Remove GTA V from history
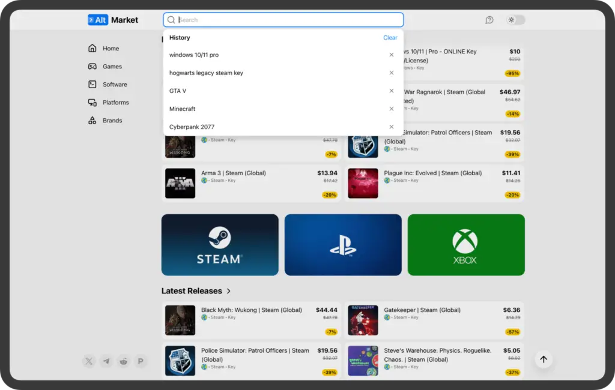The height and width of the screenshot is (390, 615). [392, 91]
